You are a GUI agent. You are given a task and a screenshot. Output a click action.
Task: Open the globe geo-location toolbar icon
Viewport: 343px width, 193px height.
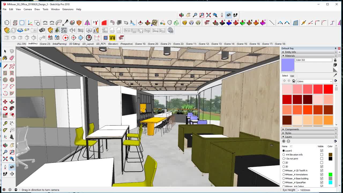click(170, 30)
